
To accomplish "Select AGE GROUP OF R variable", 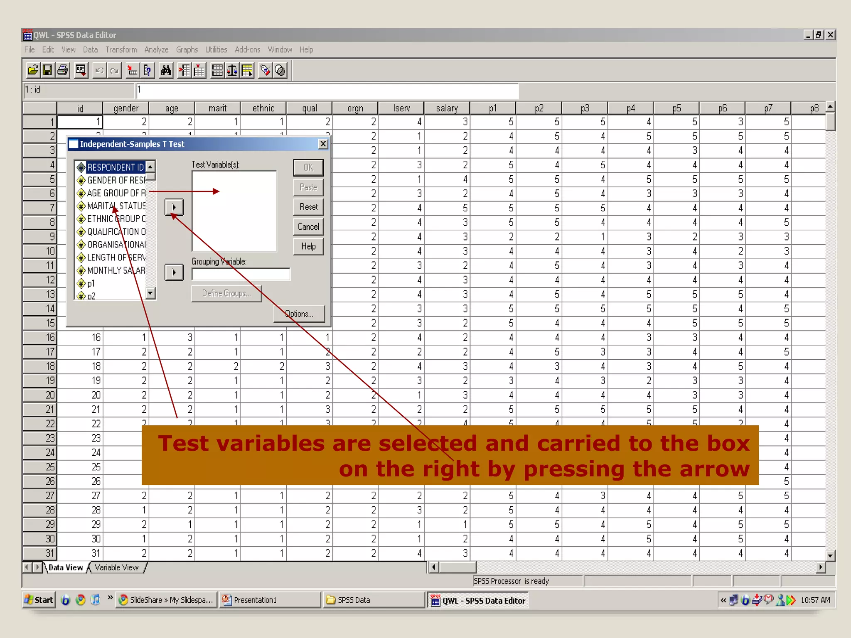I will pos(111,193).
